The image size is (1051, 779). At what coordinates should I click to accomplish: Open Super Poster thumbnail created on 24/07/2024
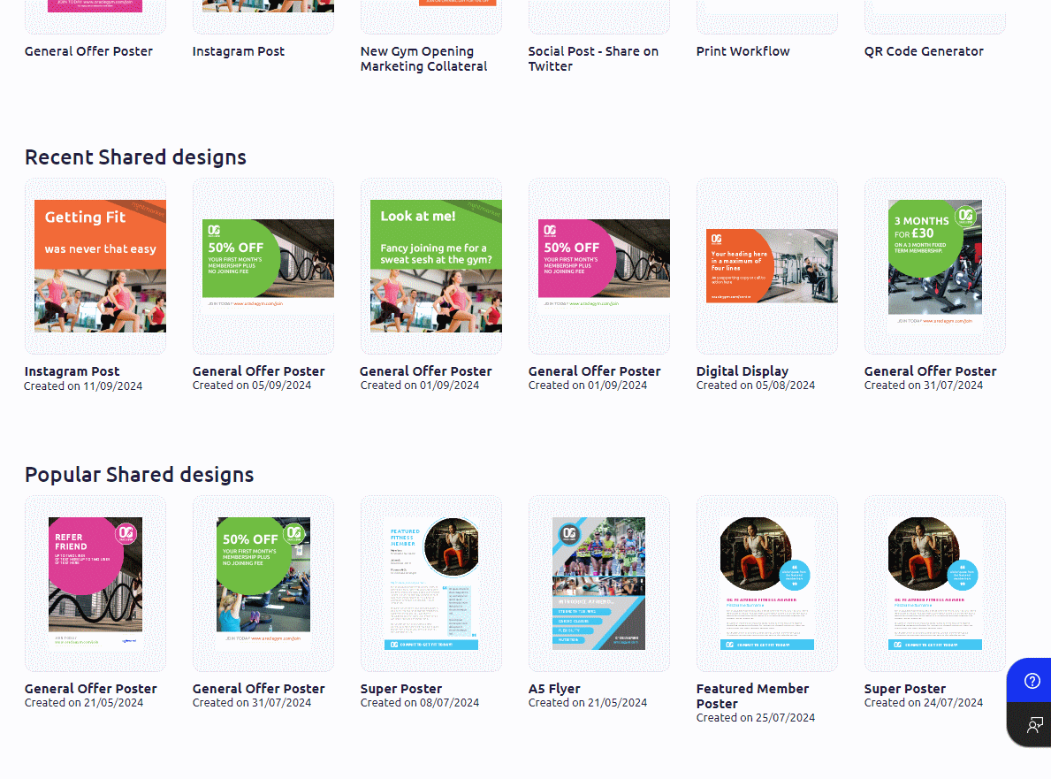(935, 584)
